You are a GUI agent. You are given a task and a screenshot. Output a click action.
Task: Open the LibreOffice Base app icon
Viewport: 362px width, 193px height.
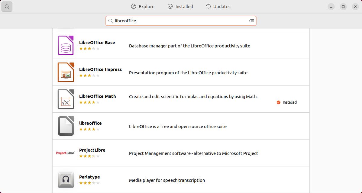tap(66, 45)
